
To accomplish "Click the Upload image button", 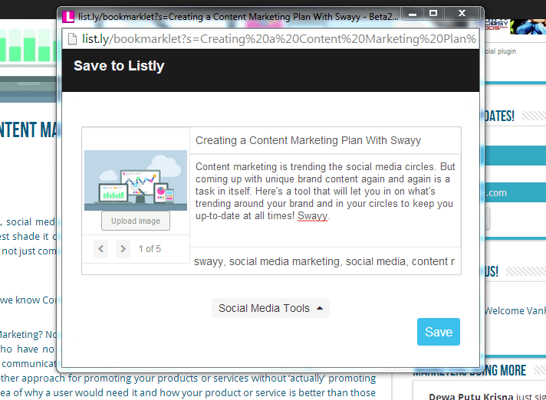I will pyautogui.click(x=136, y=221).
